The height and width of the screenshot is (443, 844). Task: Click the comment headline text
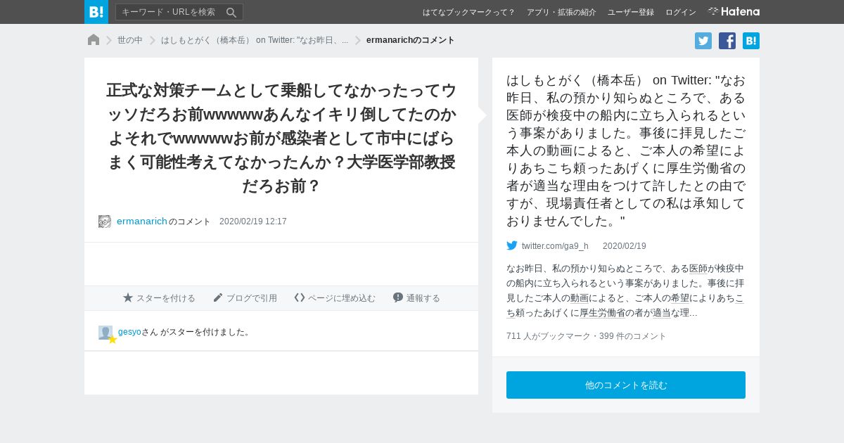point(281,139)
